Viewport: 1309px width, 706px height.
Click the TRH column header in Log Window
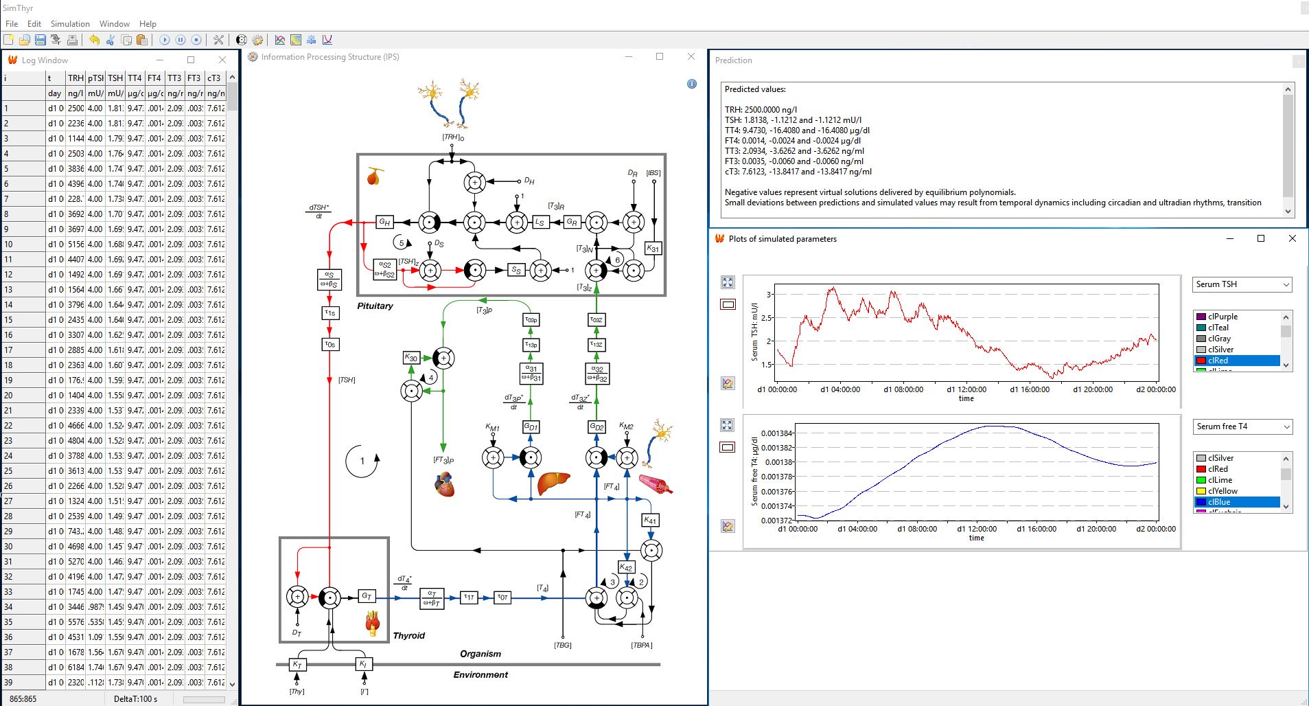point(76,78)
